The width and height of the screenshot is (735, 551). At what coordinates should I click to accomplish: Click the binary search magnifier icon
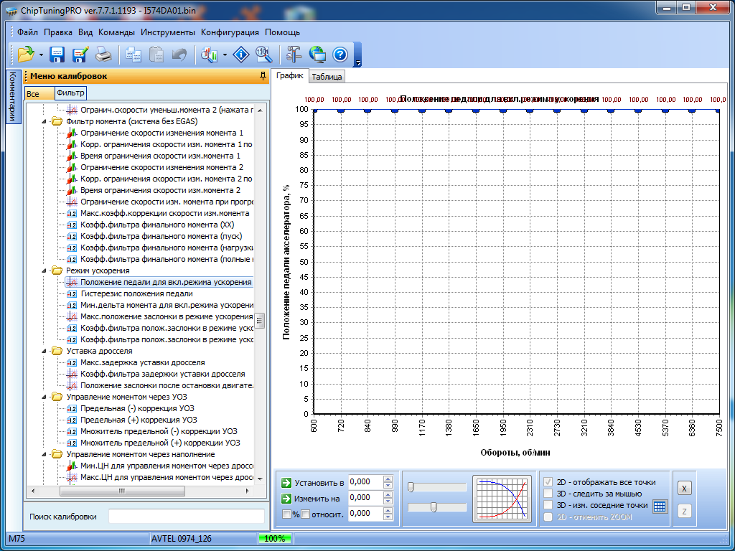(x=263, y=55)
